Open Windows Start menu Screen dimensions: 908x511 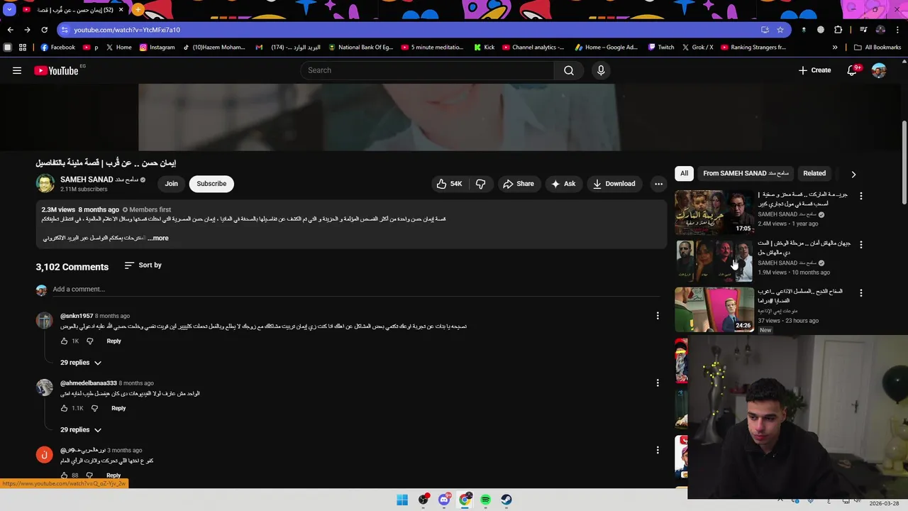coord(402,500)
